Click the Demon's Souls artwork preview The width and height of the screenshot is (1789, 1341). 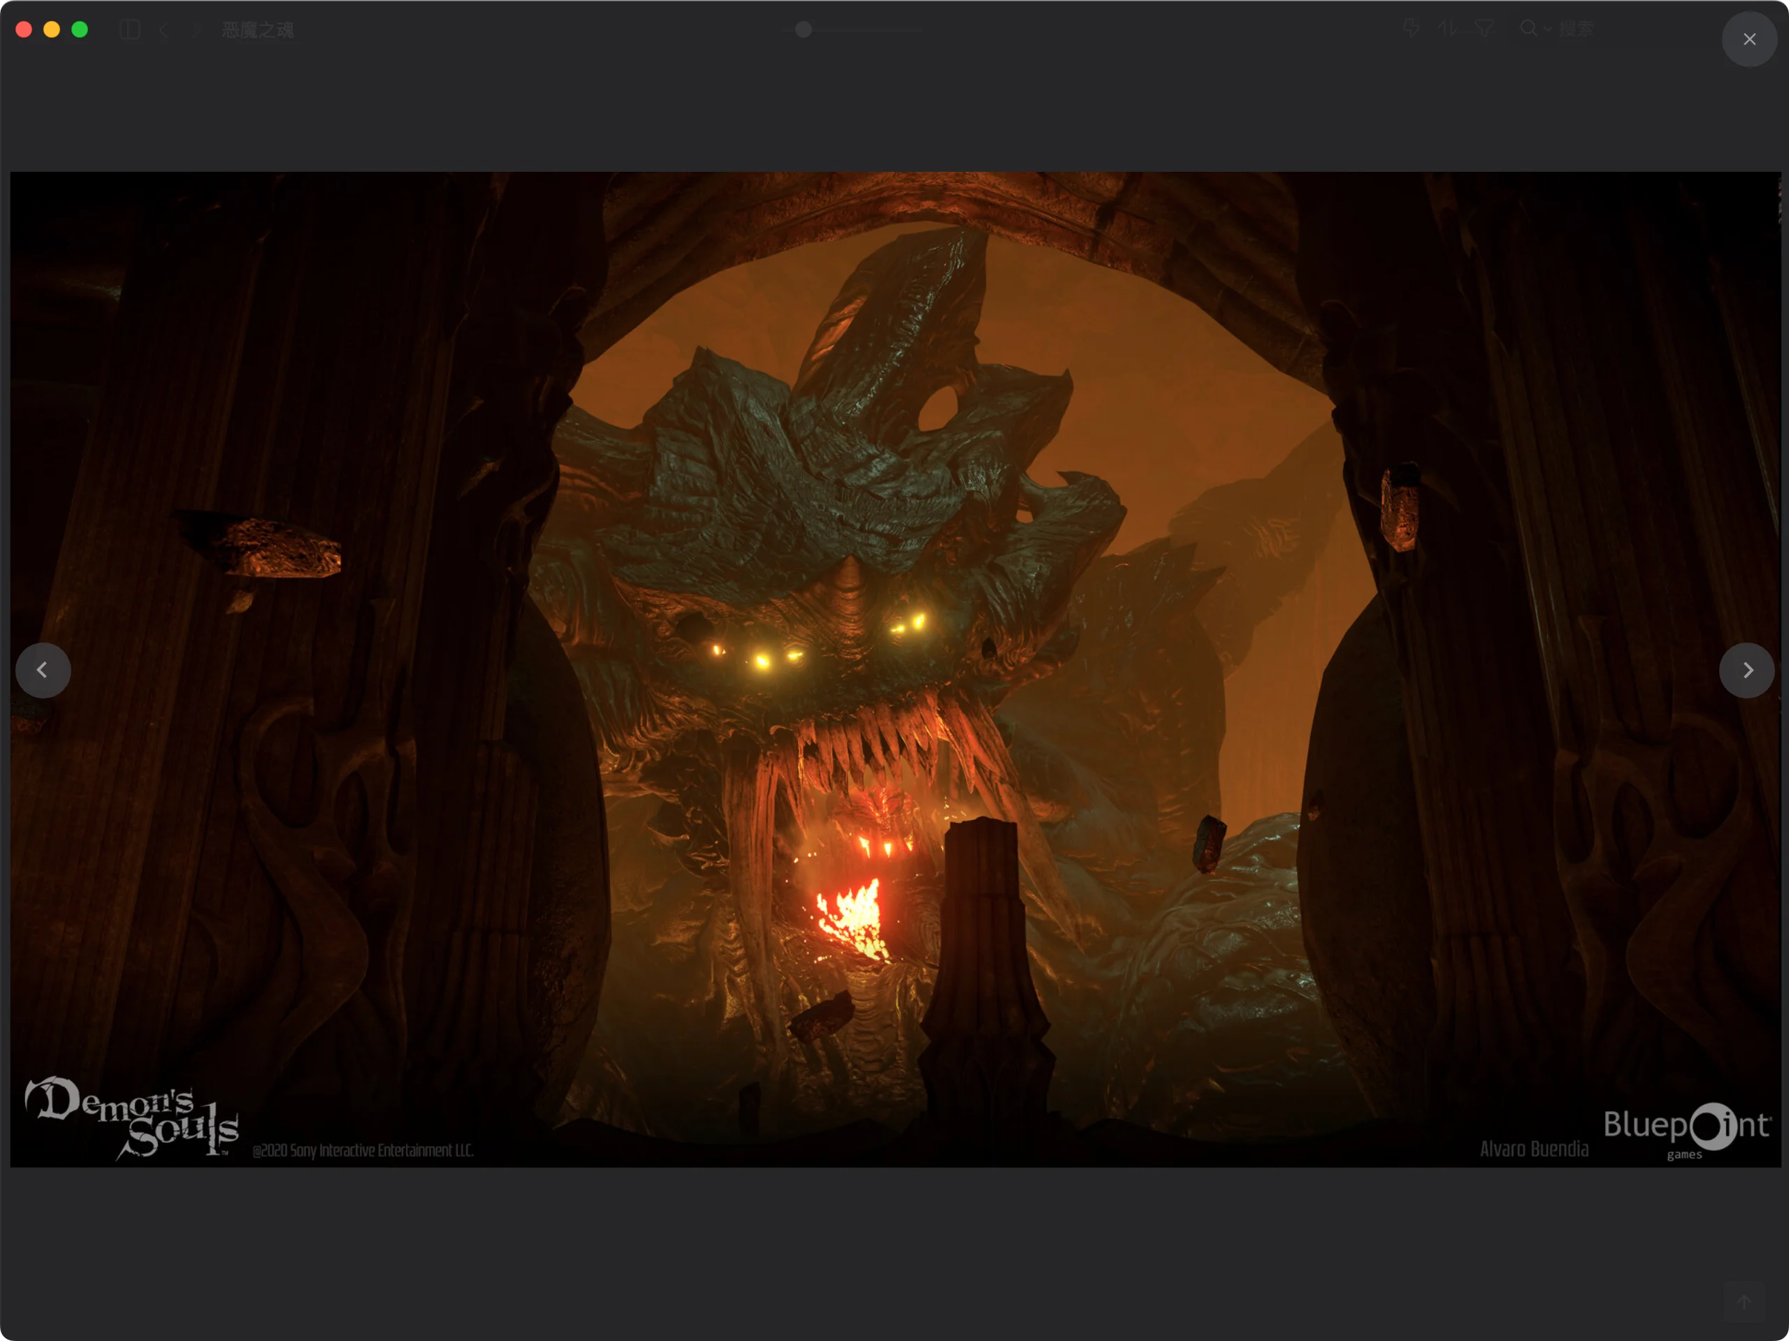click(x=895, y=669)
